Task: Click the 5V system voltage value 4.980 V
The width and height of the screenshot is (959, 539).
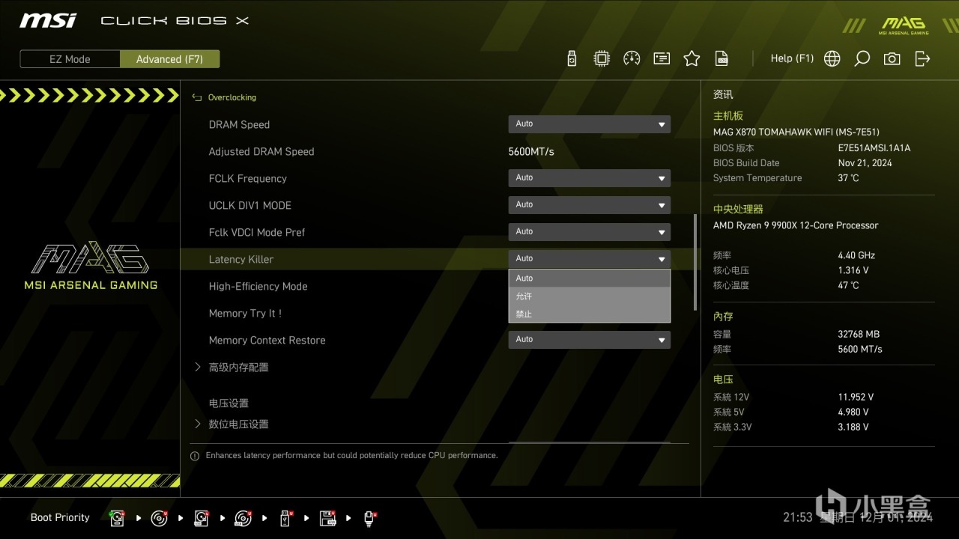Action: point(853,412)
